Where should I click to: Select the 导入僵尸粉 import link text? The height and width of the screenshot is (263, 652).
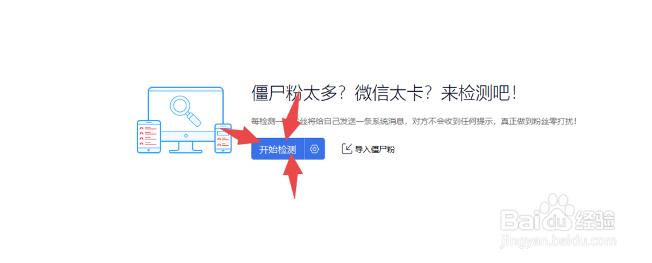coord(374,149)
